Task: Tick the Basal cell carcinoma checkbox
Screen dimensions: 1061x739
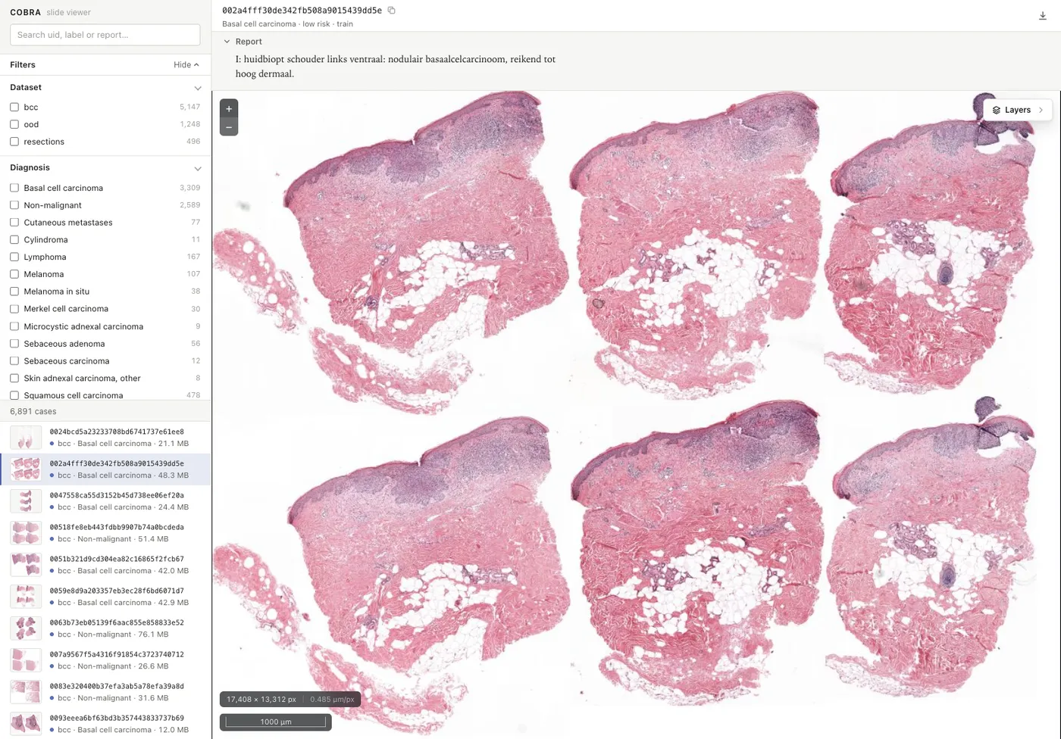Action: pos(14,188)
